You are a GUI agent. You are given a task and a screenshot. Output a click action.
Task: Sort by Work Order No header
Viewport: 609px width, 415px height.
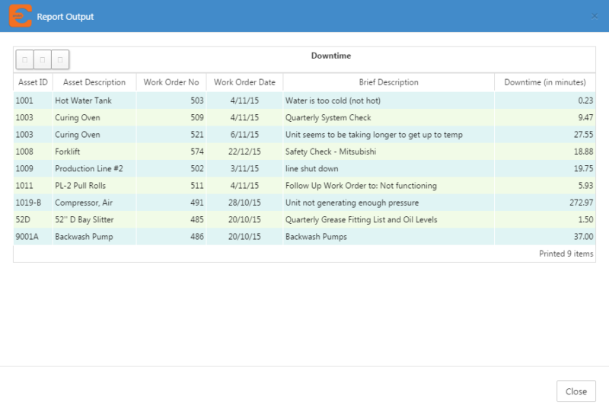pyautogui.click(x=171, y=82)
